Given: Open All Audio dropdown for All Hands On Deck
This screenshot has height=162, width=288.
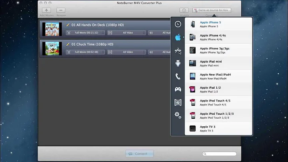Looking at the screenshot, I should click(160, 33).
